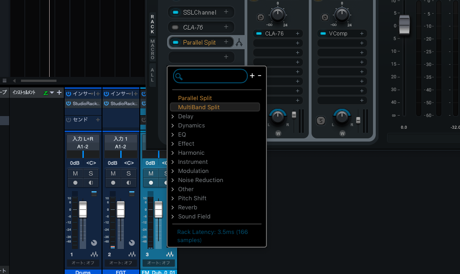Click the hamburger list icon left of the scrollbar
460x274 pixels.
pos(5,81)
